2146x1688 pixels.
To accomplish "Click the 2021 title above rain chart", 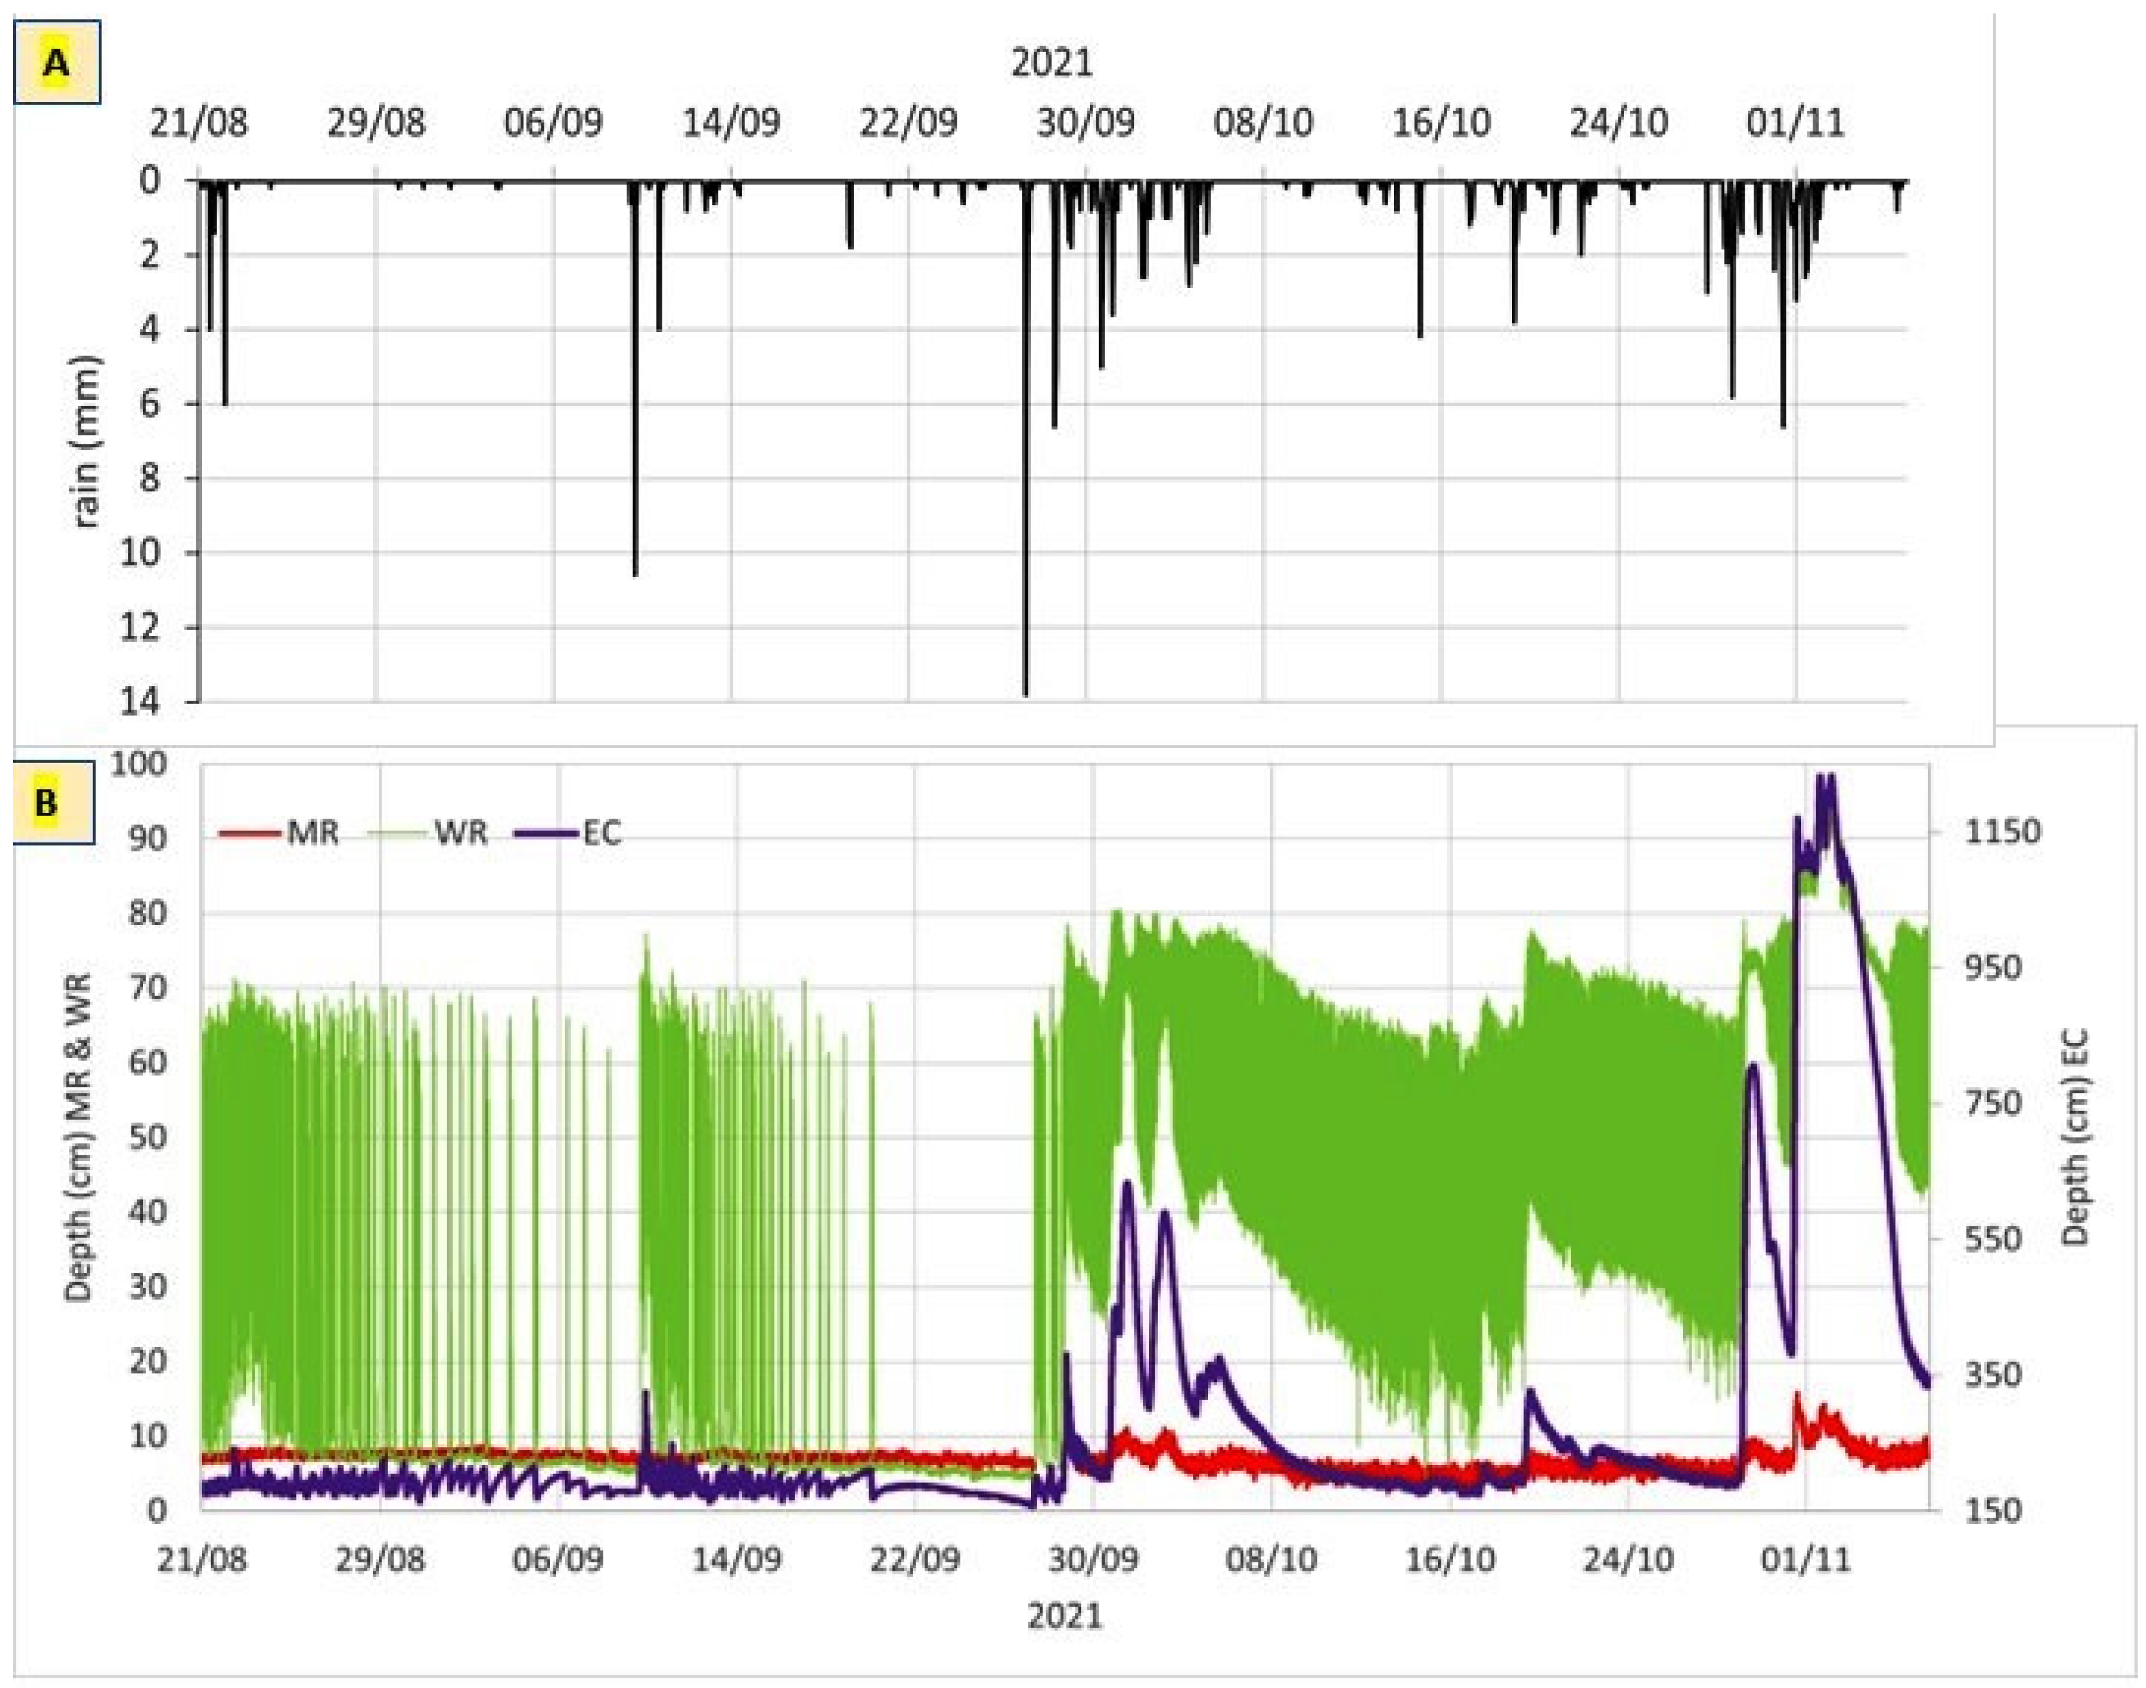I will tap(1052, 63).
